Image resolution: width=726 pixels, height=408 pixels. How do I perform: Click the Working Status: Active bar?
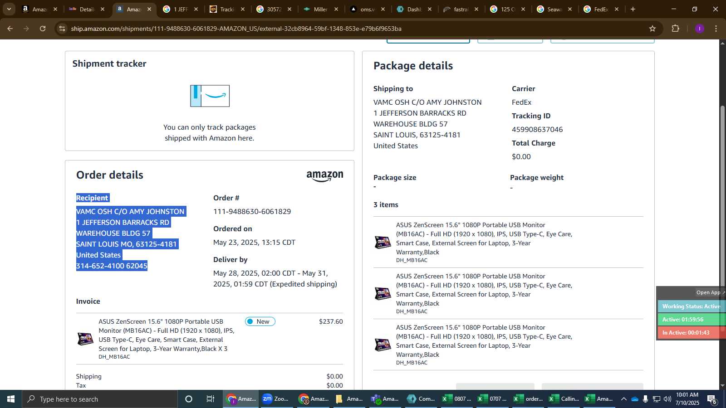(691, 306)
